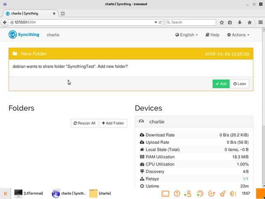
Task: Switch to LXTerminal in the taskbar
Action: point(29,193)
